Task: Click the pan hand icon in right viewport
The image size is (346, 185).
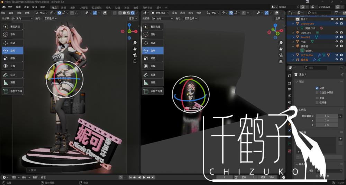Action: (281, 49)
